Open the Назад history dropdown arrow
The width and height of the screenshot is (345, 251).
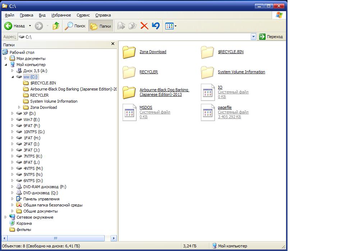[x=30, y=26]
